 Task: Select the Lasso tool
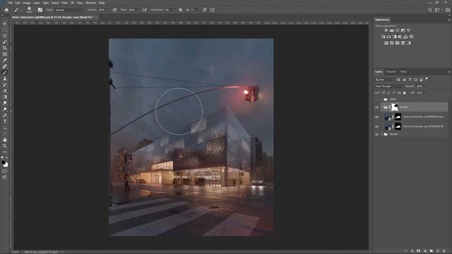(5, 36)
